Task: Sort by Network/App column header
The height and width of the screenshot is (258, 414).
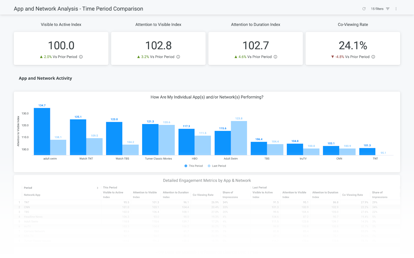Action: (32, 195)
